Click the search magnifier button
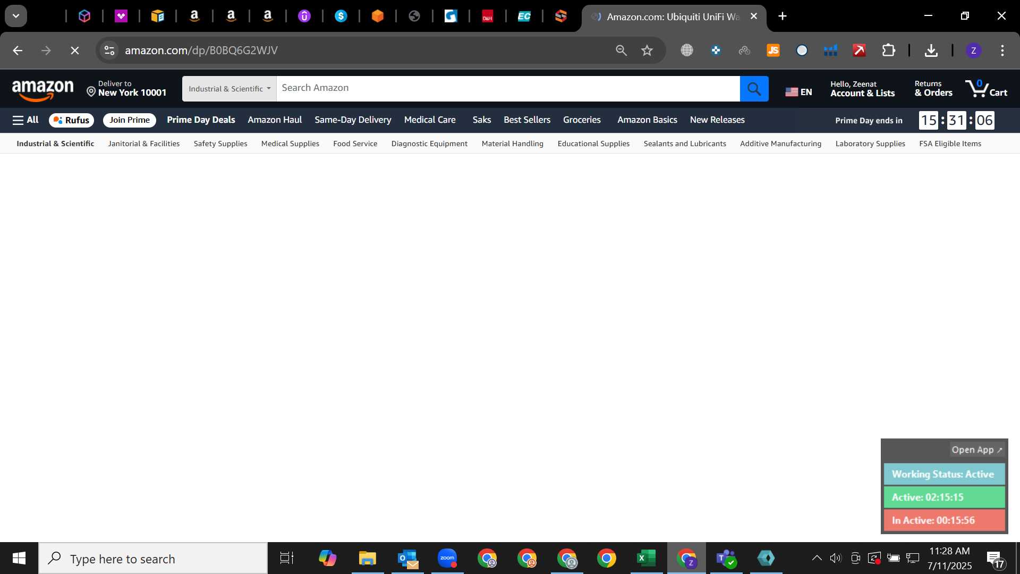1020x574 pixels. (x=754, y=89)
